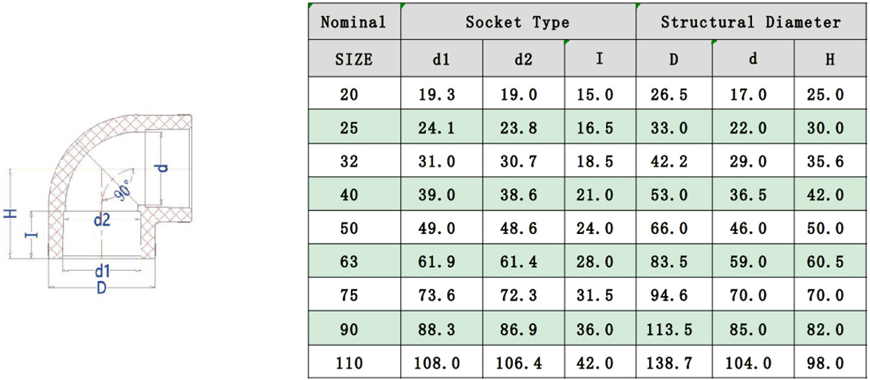Click the d1 column header in the table
Viewport: 870px width, 380px height.
coord(440,59)
